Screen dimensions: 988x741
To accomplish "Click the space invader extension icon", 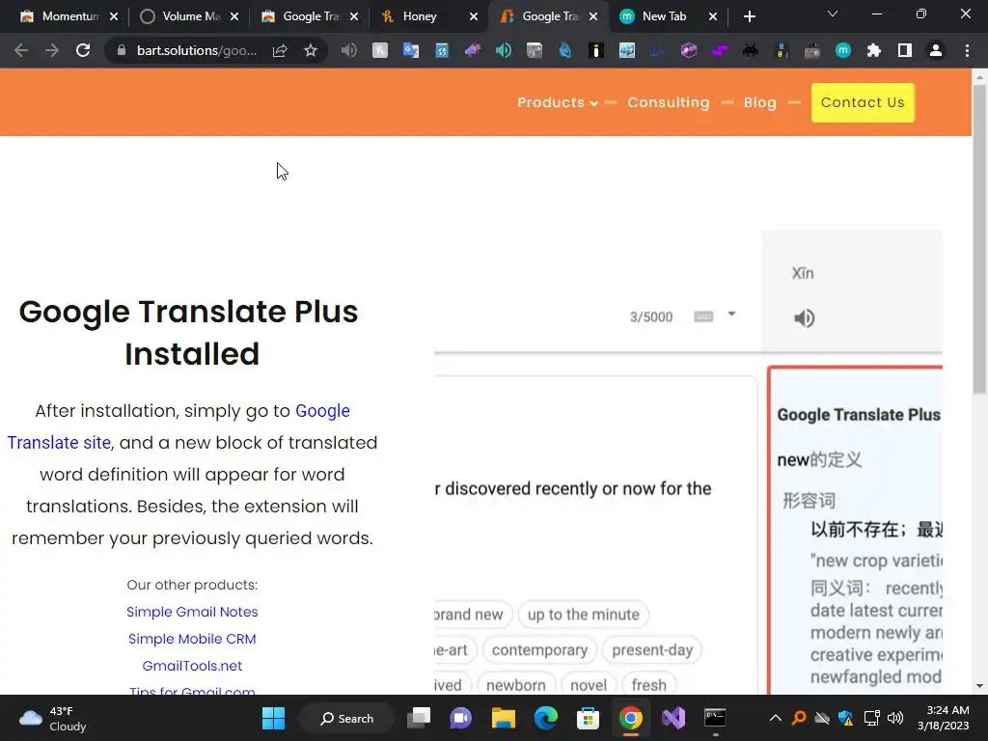I will pos(751,50).
